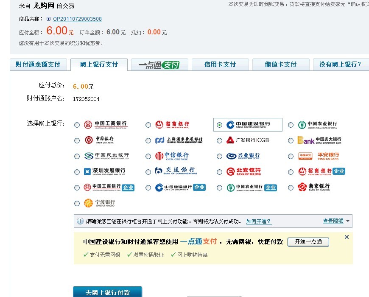369x297 pixels.
Task: Open order link OP20110729003508
Action: click(x=78, y=19)
